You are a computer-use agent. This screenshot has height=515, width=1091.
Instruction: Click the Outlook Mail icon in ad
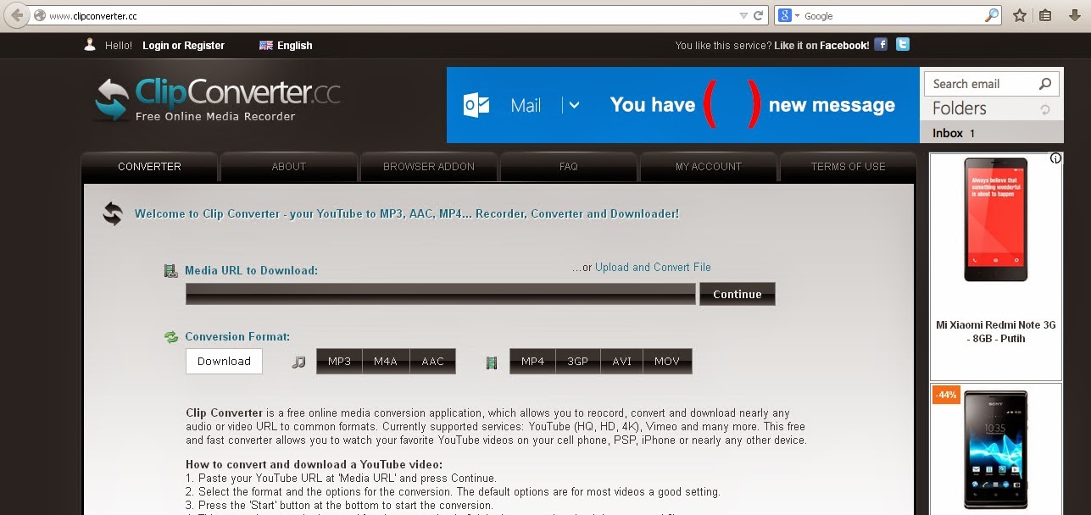477,105
